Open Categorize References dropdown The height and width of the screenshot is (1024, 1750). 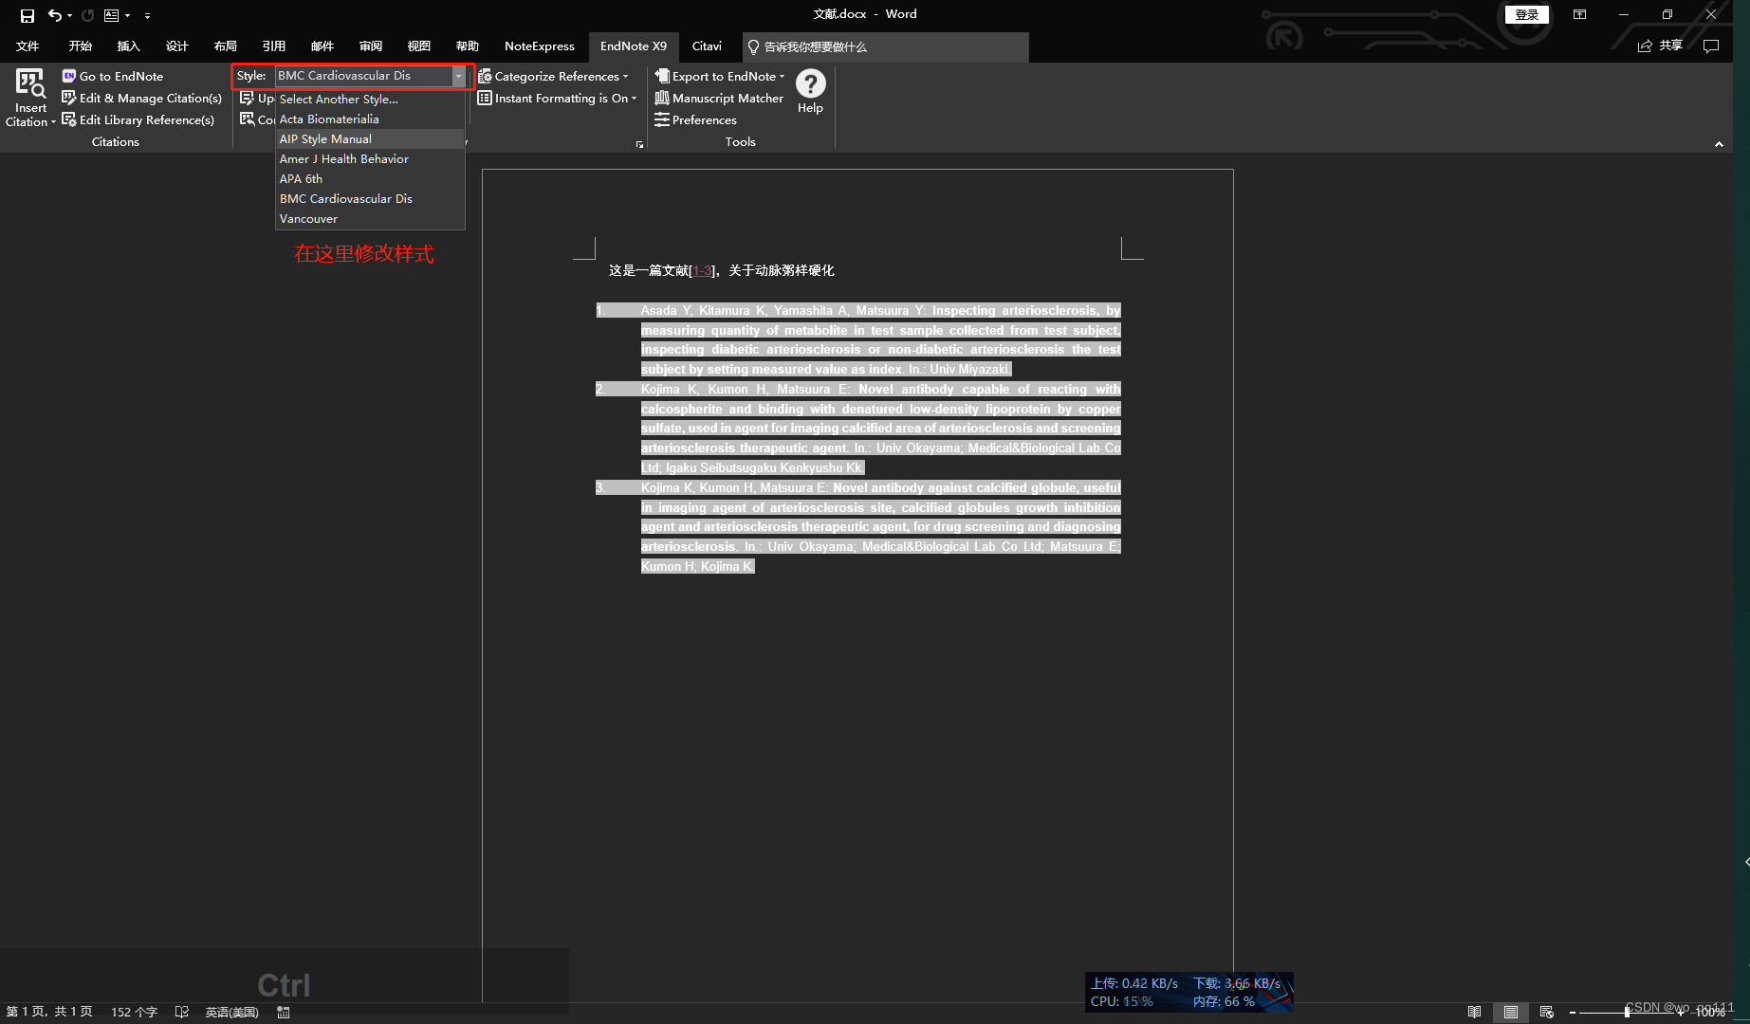[x=553, y=76]
